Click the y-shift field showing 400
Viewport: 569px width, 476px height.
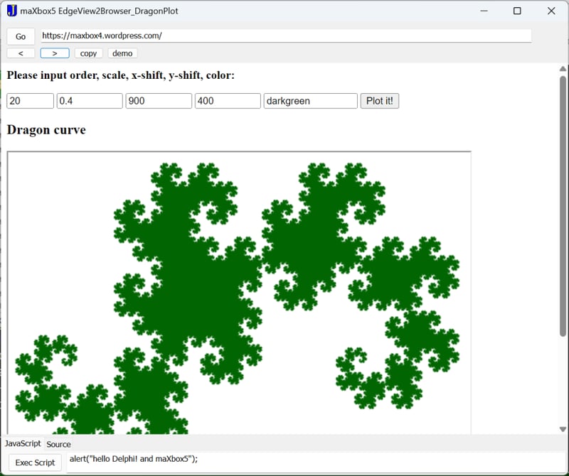(227, 100)
